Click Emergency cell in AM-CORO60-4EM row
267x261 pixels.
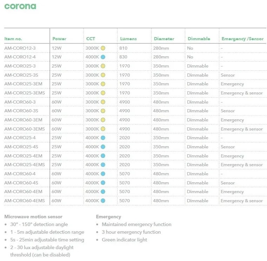pyautogui.click(x=232, y=192)
